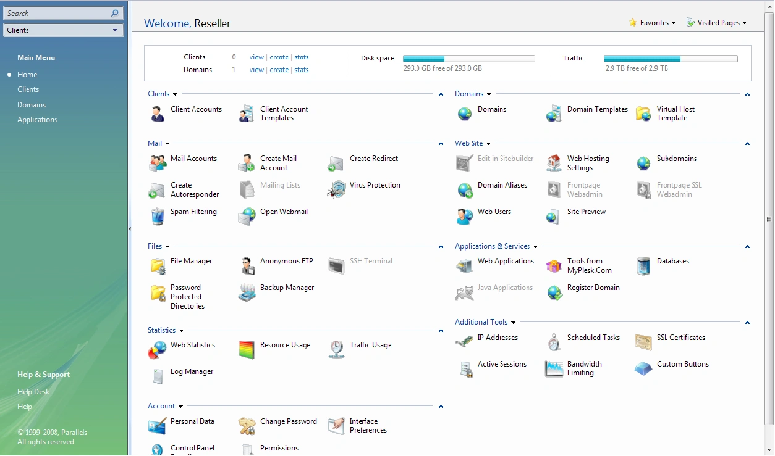
Task: Go to Domains in the Main Menu
Action: point(32,105)
